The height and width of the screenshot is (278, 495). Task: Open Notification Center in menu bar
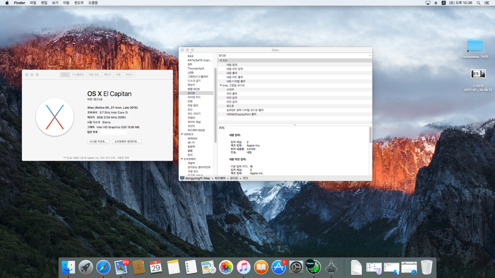click(x=487, y=3)
